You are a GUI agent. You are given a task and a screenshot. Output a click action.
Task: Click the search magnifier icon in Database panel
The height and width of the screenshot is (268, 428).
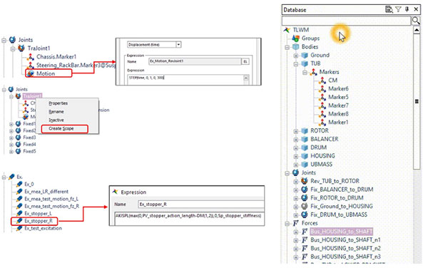tap(416, 20)
